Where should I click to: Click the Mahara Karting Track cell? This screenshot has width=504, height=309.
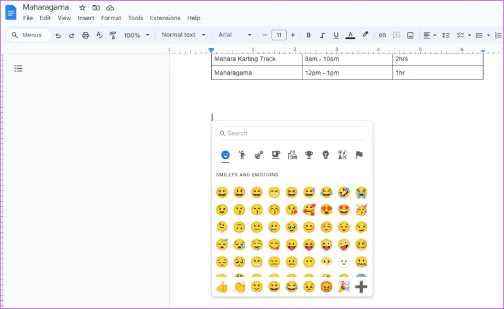click(256, 59)
